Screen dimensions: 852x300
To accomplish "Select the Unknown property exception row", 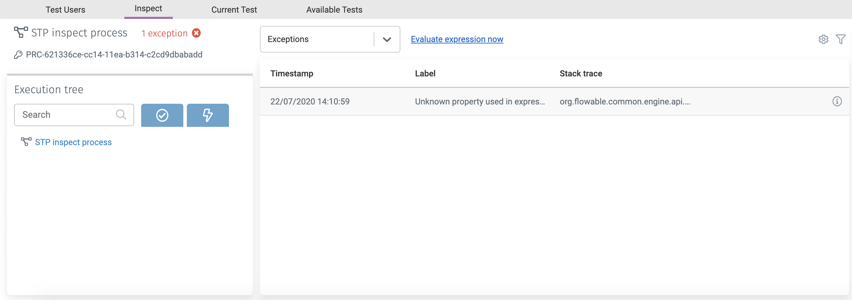I will 480,102.
